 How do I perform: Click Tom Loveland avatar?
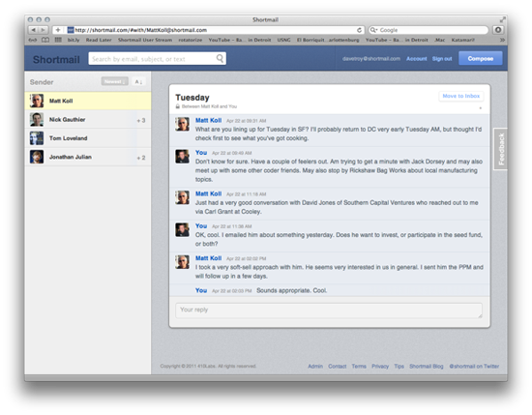tap(37, 138)
